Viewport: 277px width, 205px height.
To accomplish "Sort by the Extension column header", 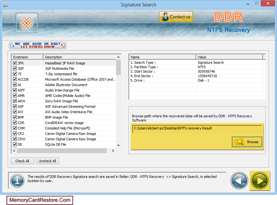I will click(x=27, y=57).
